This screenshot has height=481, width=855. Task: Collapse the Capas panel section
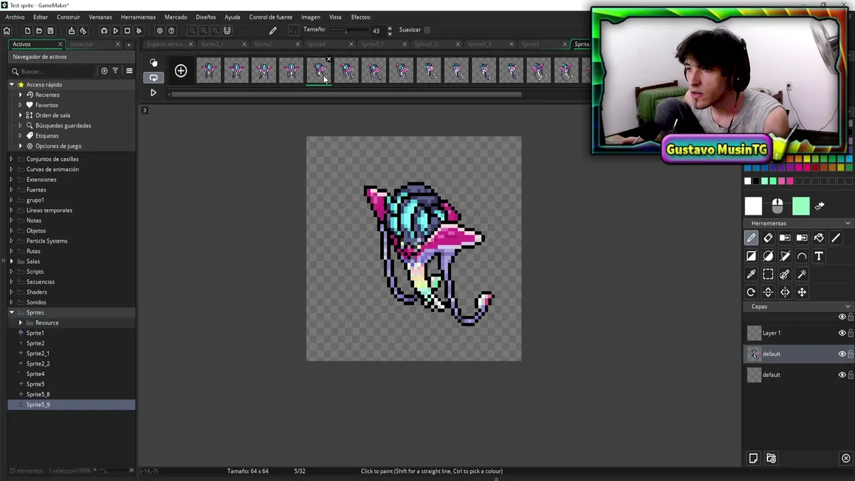[x=848, y=307]
